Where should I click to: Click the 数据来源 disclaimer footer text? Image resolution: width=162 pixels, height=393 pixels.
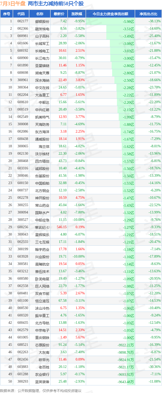41,391
